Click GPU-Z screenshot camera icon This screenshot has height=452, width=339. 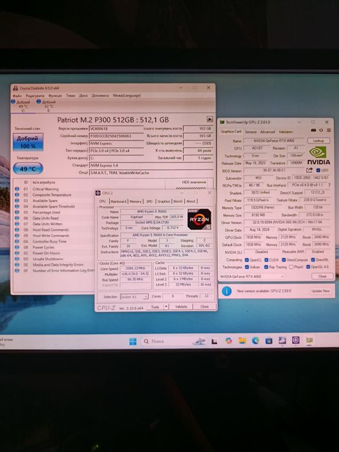coord(313,130)
